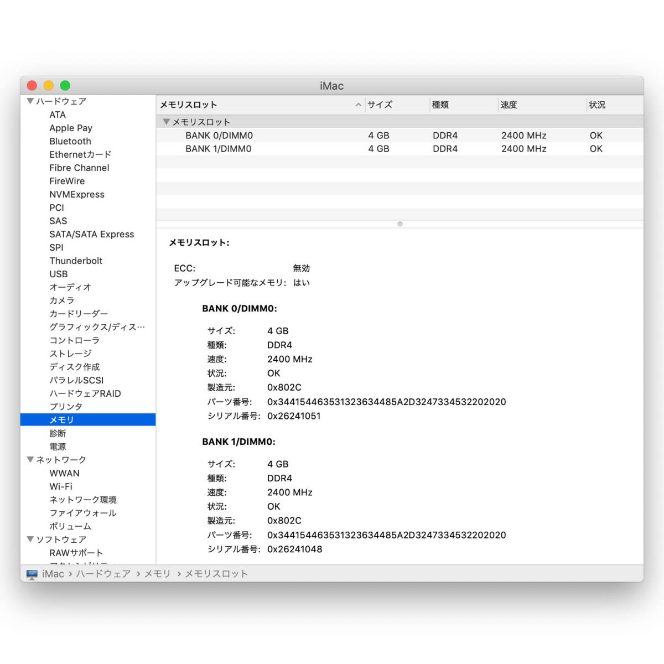Click the pane split divider handle
This screenshot has width=664, height=664.
(x=400, y=224)
